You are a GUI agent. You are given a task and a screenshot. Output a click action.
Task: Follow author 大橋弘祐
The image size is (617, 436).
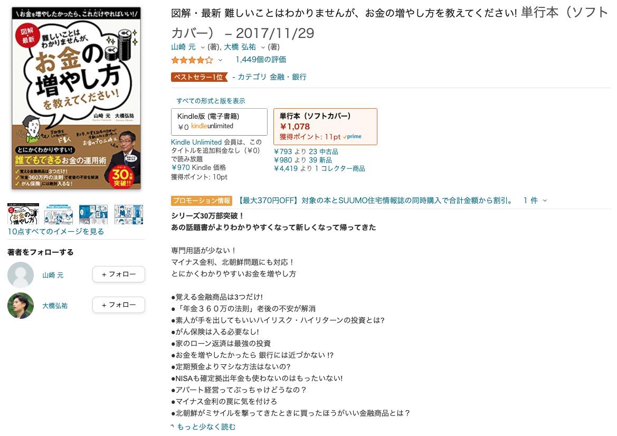[118, 305]
